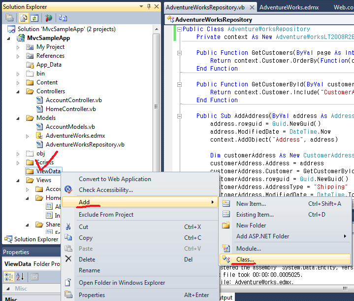Select MvcSampleApp project icon

pyautogui.click(x=21, y=38)
